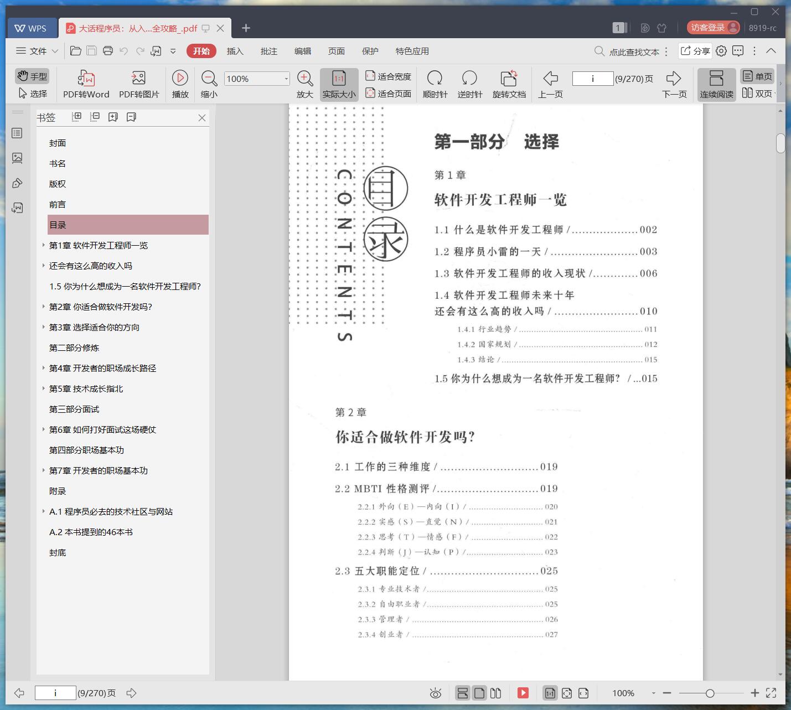Image resolution: width=791 pixels, height=710 pixels.
Task: Choose fit page (适合页面)
Action: [388, 94]
